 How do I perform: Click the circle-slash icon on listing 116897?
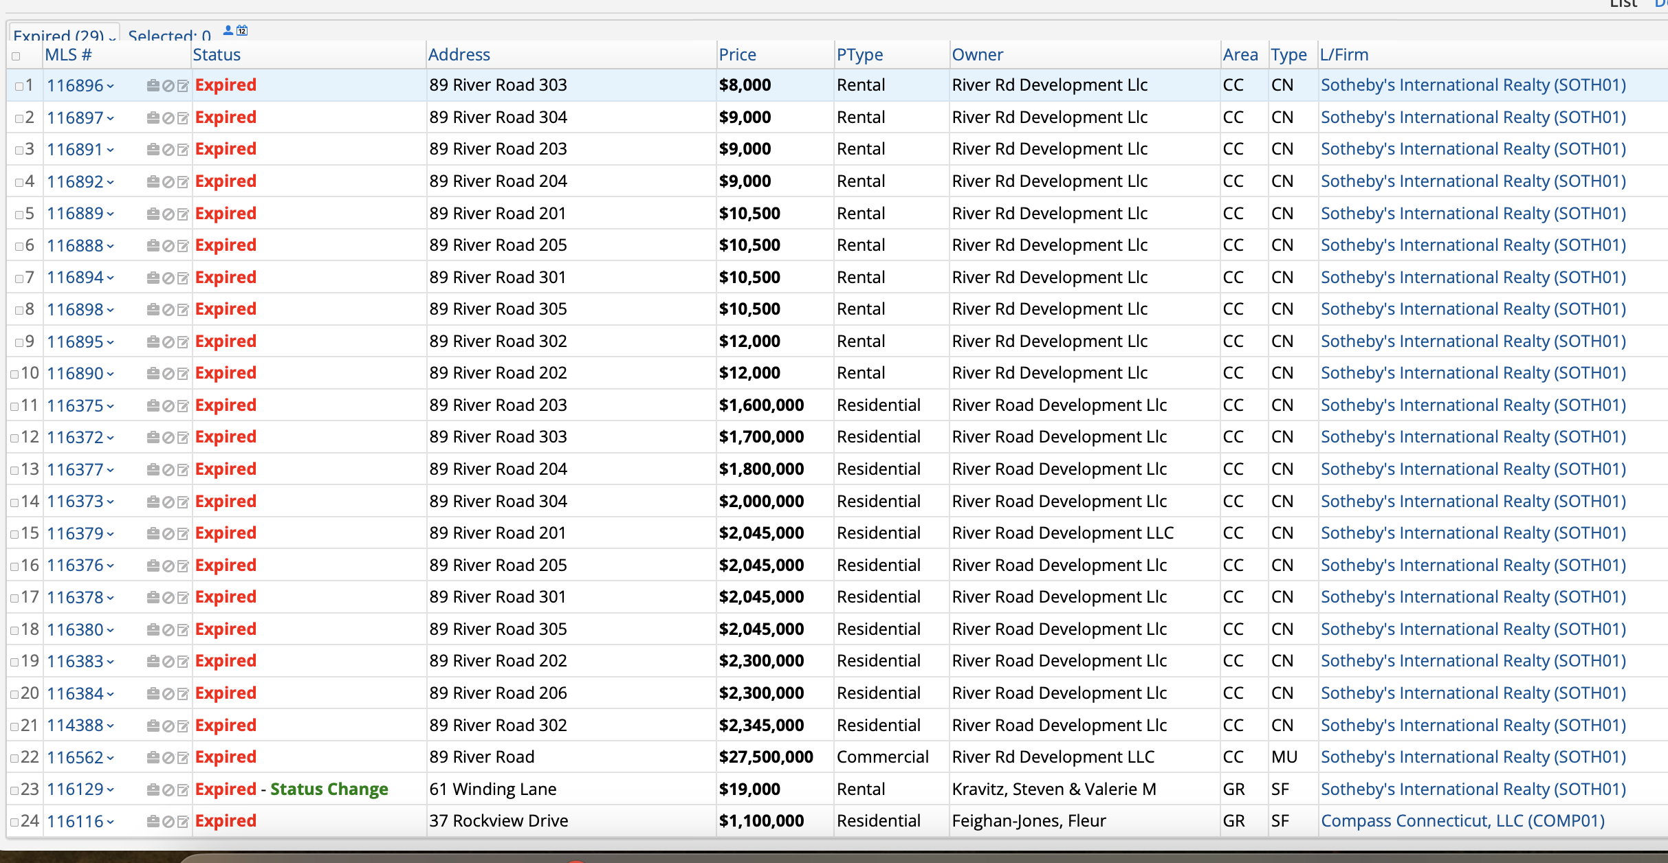coord(168,118)
